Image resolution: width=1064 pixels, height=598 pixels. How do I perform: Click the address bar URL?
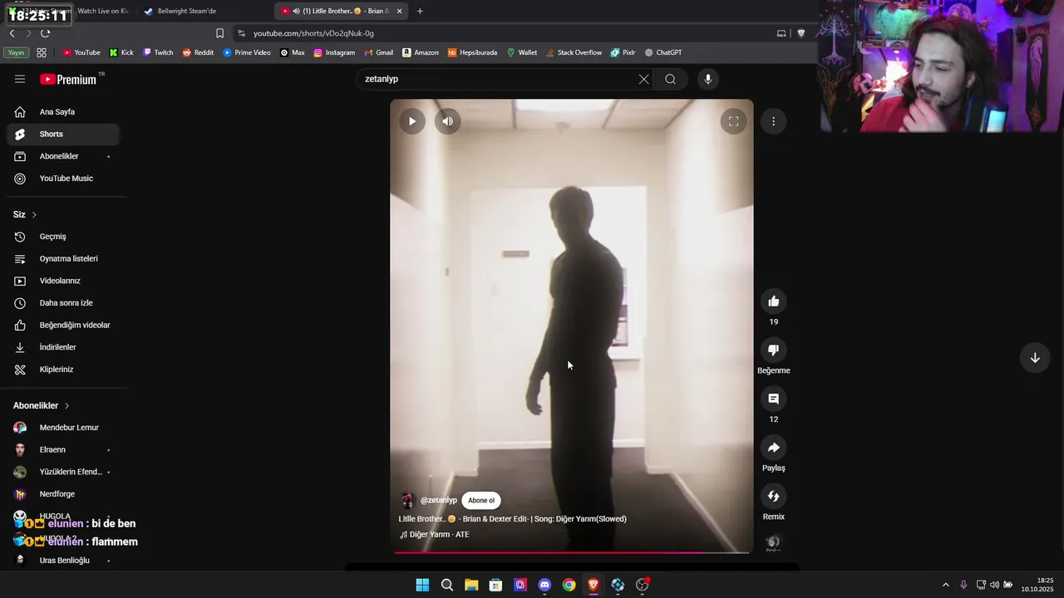313,33
